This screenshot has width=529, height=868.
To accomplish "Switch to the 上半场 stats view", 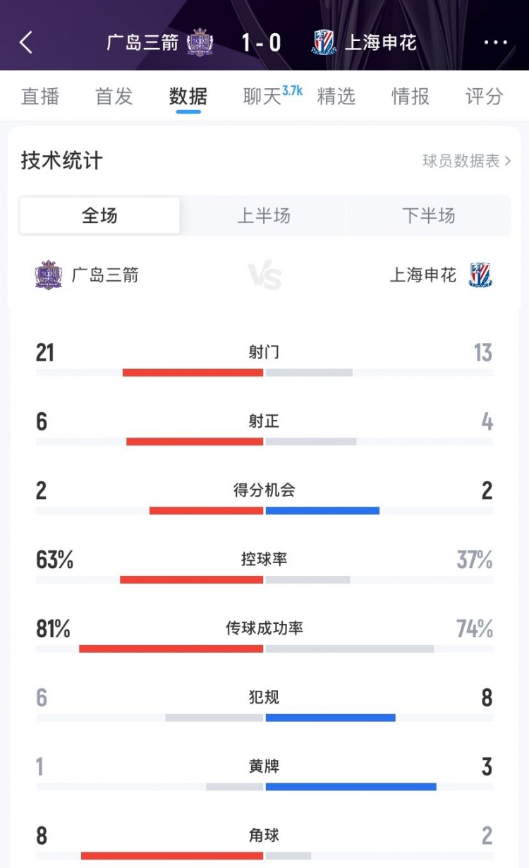I will click(x=264, y=215).
